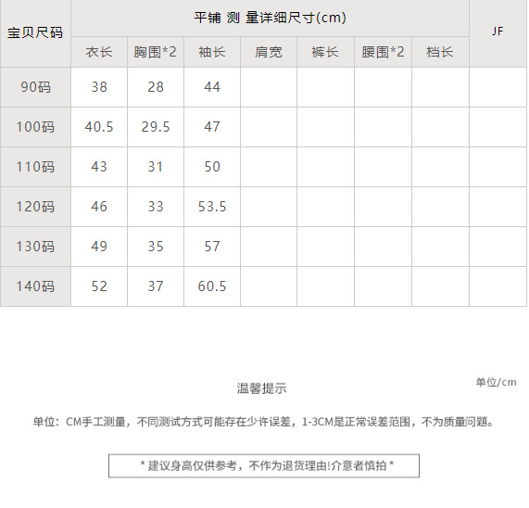Select the 档长 column header
The height and width of the screenshot is (508, 529).
click(440, 52)
